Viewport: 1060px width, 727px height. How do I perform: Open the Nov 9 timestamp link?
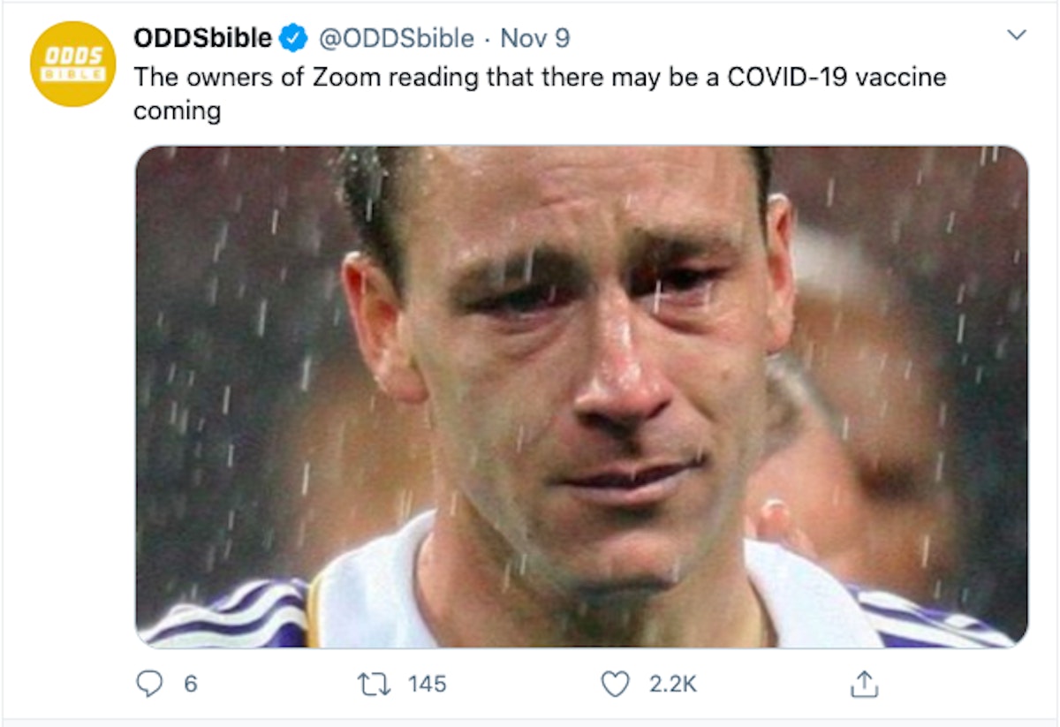tap(534, 39)
